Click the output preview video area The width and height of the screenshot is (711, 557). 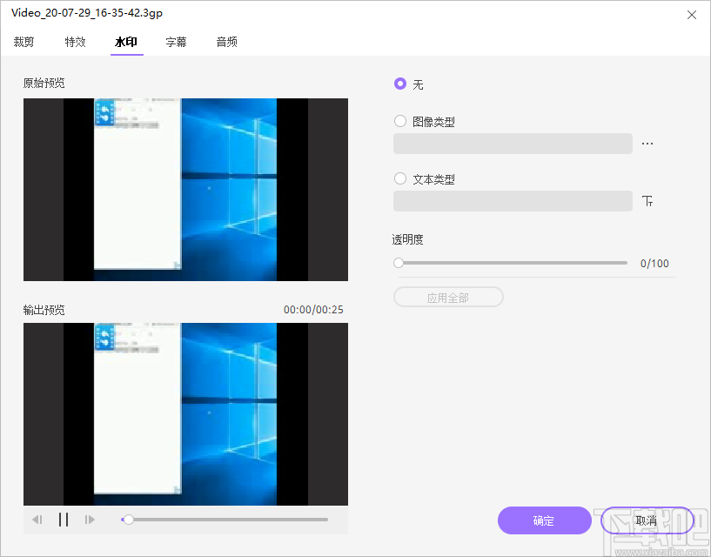(x=185, y=413)
